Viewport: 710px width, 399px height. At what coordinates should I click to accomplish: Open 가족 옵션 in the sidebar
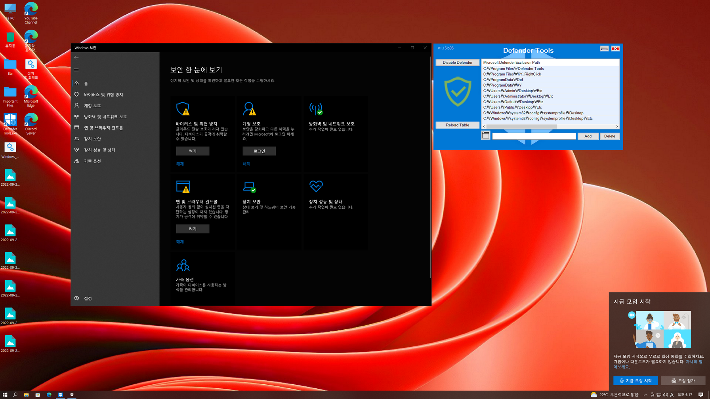[x=115, y=161]
